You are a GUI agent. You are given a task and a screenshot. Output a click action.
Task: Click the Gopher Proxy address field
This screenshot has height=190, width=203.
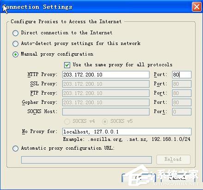click(x=106, y=102)
